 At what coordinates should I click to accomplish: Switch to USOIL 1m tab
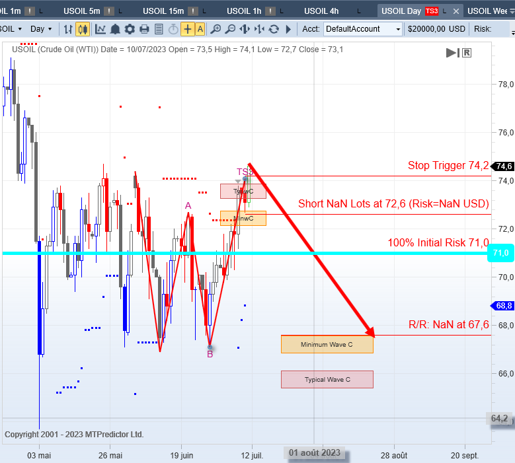(10, 11)
